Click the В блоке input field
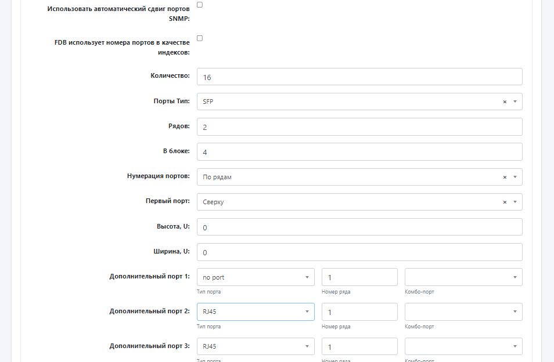This screenshot has height=362, width=554. pos(359,152)
